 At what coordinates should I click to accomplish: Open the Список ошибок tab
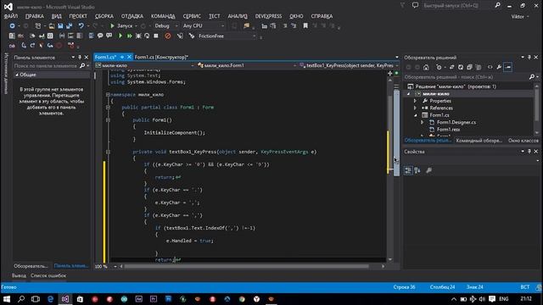(x=48, y=276)
